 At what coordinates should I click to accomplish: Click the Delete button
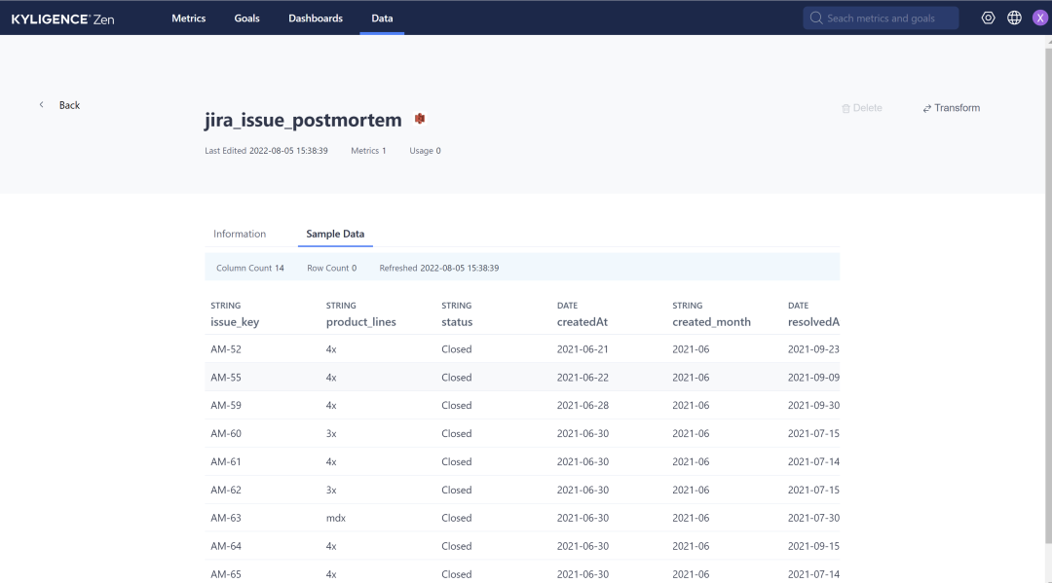[861, 108]
